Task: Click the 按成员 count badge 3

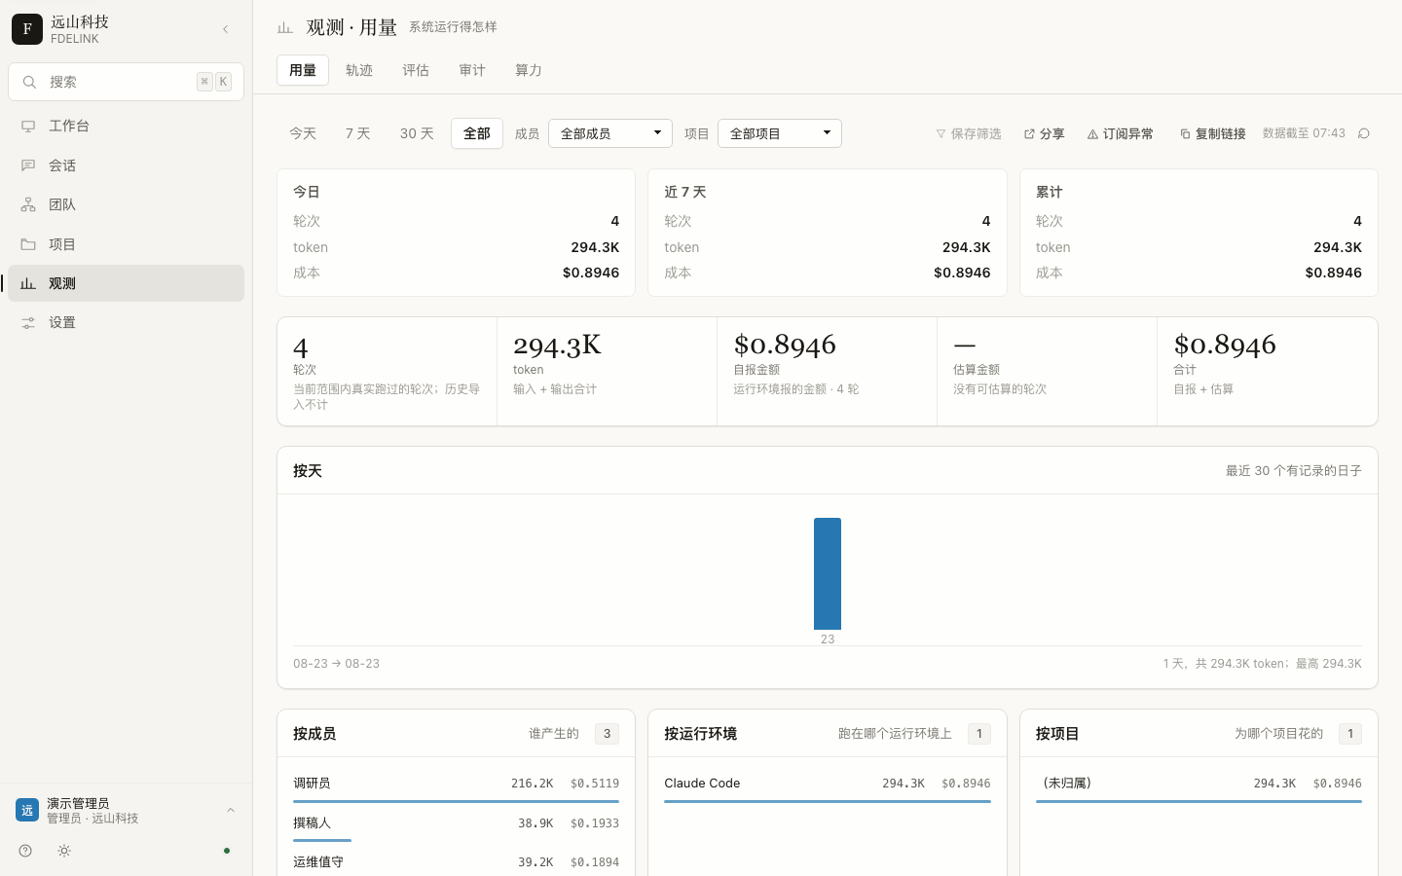Action: click(607, 734)
